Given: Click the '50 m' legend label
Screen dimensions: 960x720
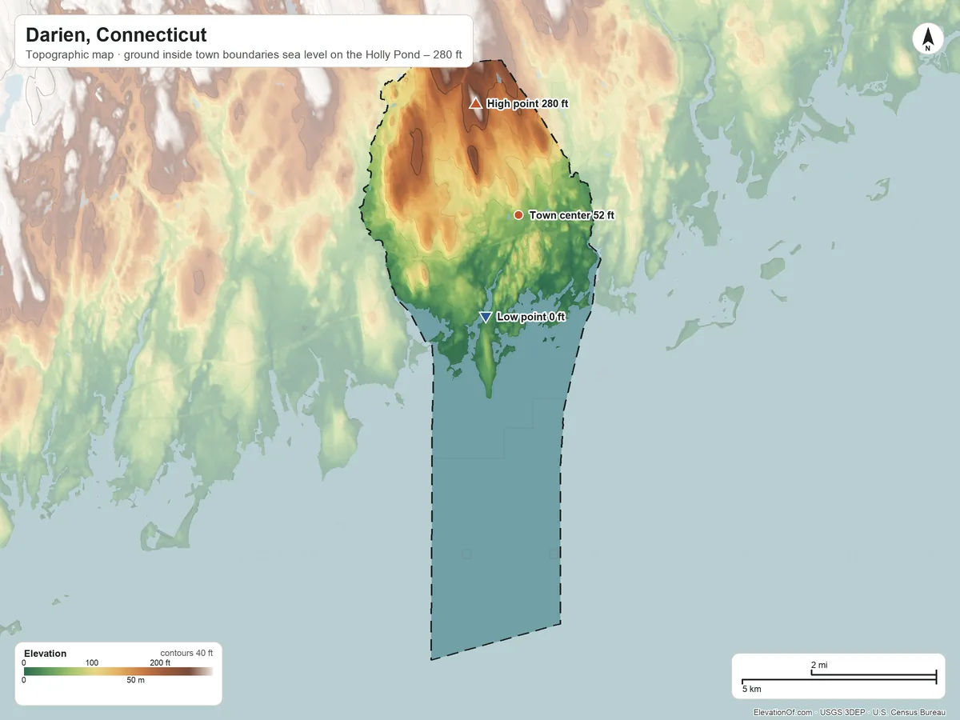Looking at the screenshot, I should click(x=136, y=681).
